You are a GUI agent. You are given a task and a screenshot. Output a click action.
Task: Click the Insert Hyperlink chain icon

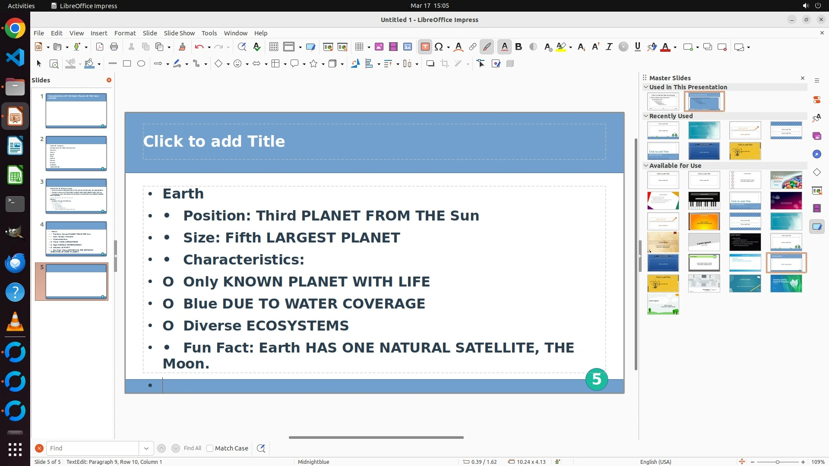pyautogui.click(x=473, y=47)
